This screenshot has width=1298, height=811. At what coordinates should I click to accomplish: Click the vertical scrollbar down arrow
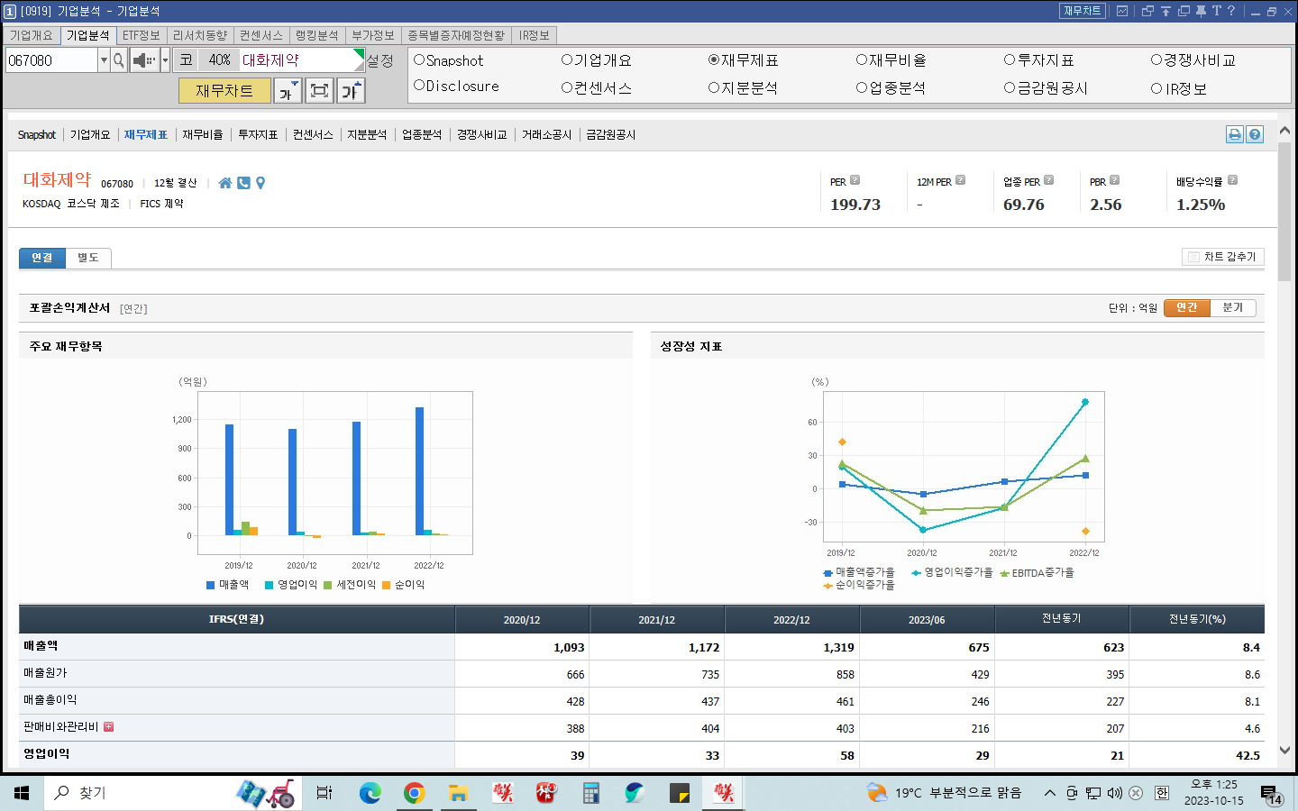coord(1284,750)
